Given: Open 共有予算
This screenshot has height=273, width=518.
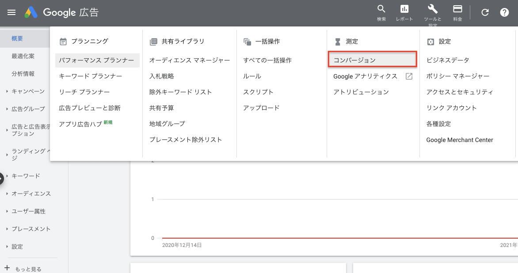Looking at the screenshot, I should point(162,108).
